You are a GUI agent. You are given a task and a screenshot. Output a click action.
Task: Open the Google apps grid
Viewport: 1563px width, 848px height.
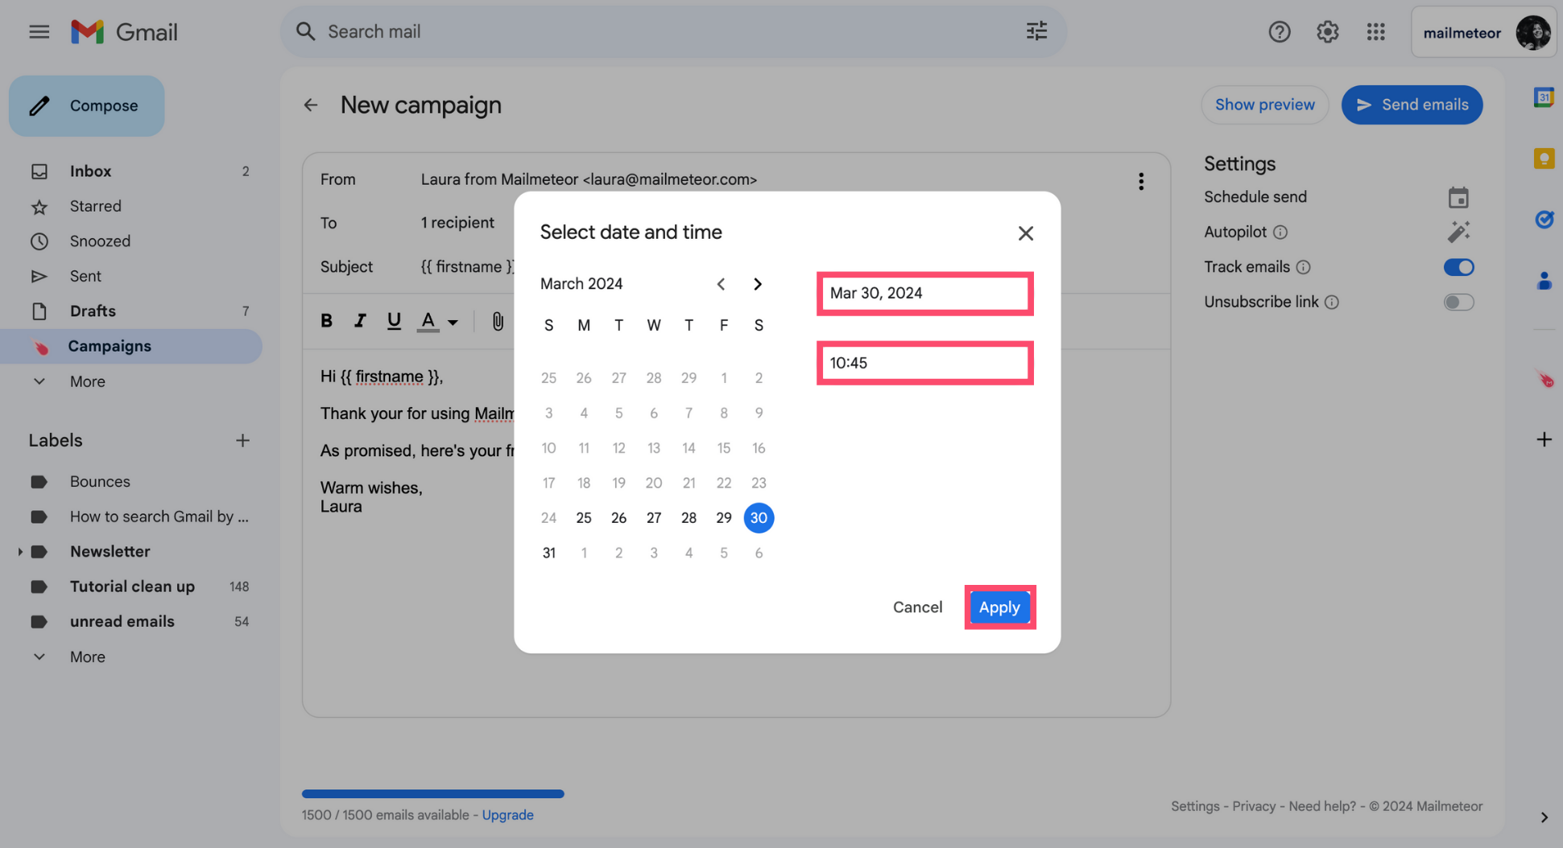(x=1375, y=32)
